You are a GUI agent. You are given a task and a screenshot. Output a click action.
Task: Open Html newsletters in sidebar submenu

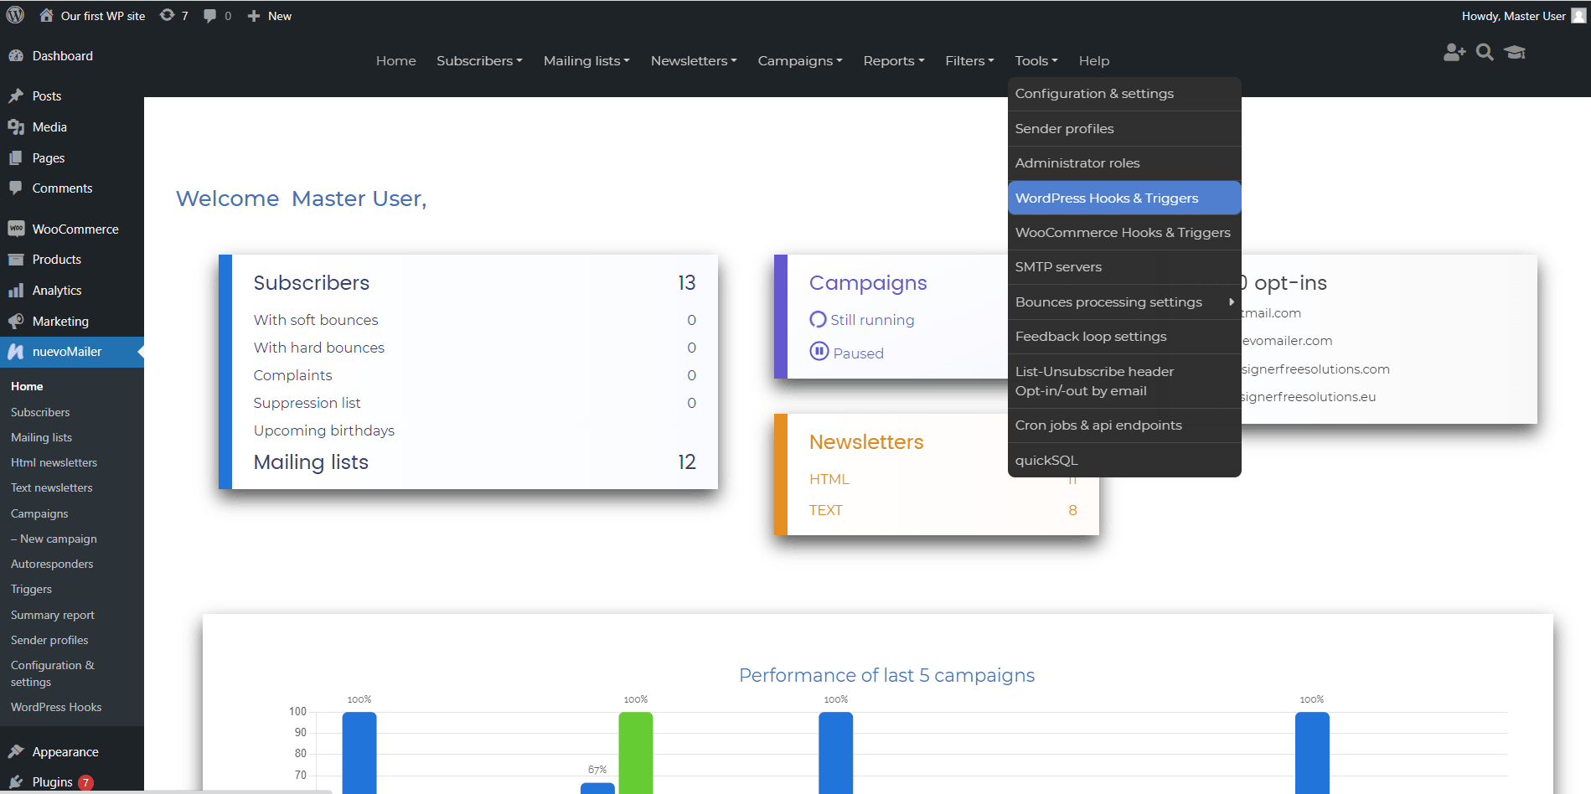(x=54, y=462)
